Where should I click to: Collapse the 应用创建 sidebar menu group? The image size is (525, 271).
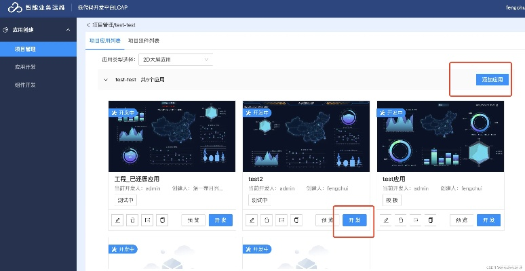(x=67, y=30)
